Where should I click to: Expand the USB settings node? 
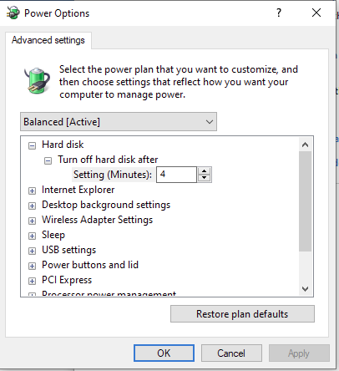click(x=32, y=251)
